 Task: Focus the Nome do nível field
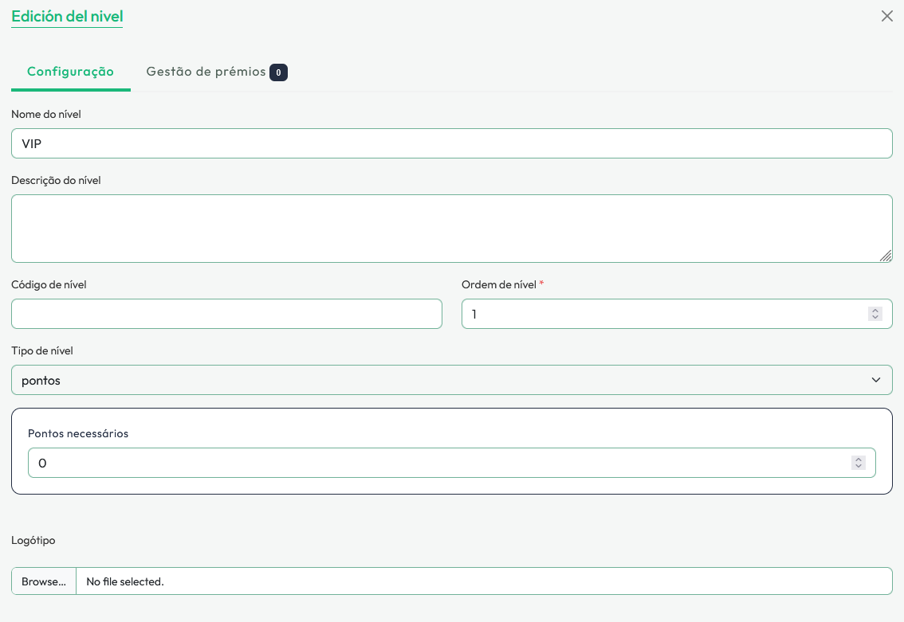(x=451, y=143)
